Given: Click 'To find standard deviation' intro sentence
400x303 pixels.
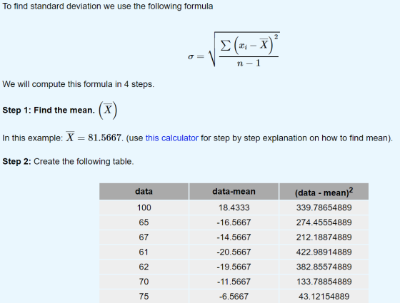Looking at the screenshot, I should (108, 6).
